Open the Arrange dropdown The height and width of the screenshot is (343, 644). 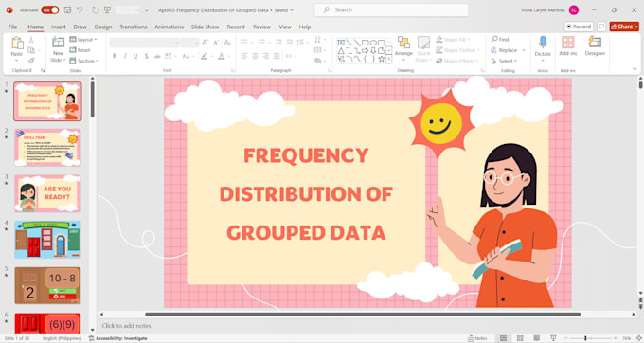tap(403, 48)
